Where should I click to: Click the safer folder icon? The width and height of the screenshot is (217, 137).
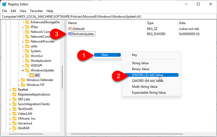click(27, 46)
